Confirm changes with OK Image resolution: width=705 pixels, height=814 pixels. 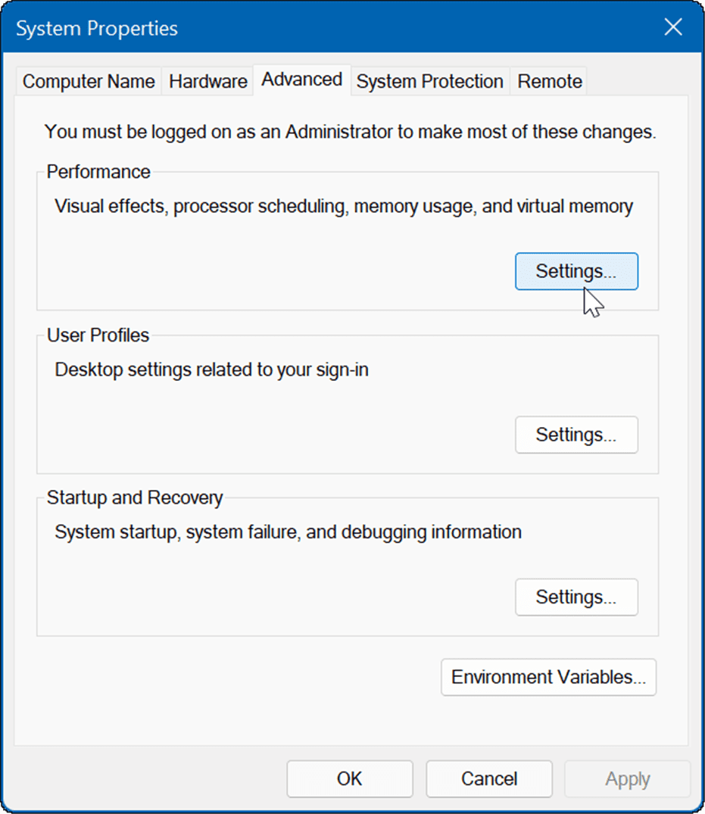(349, 778)
